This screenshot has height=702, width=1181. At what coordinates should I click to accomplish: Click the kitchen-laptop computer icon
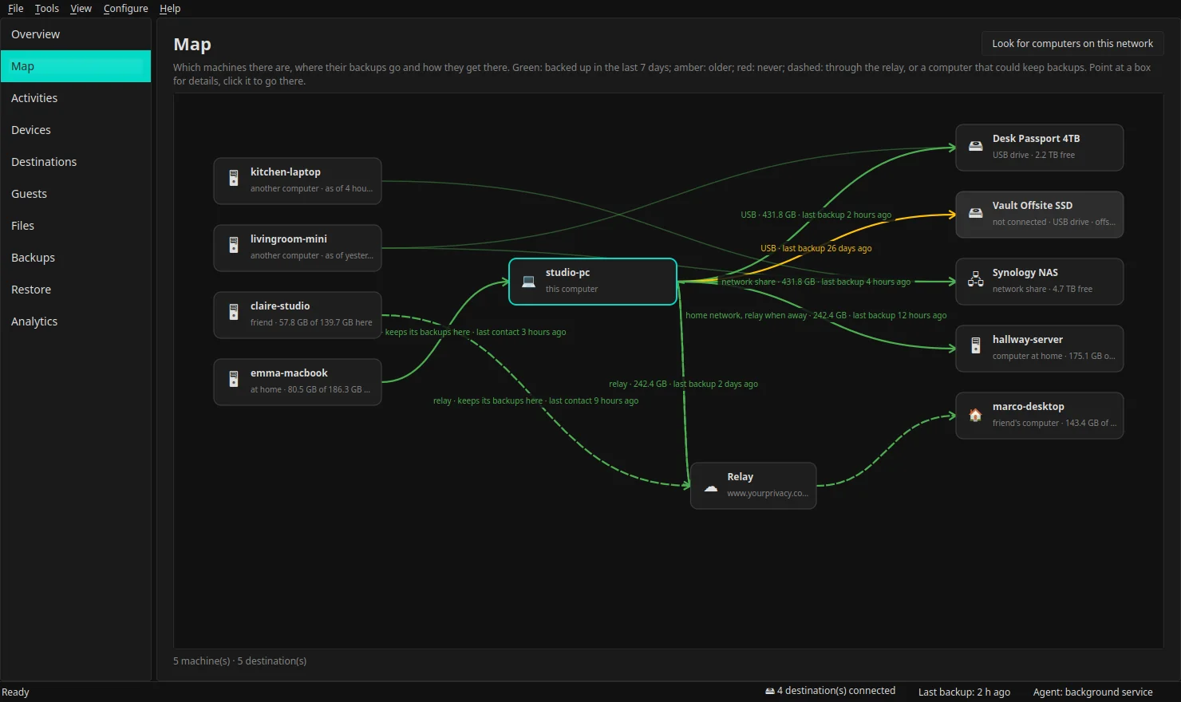(x=234, y=179)
